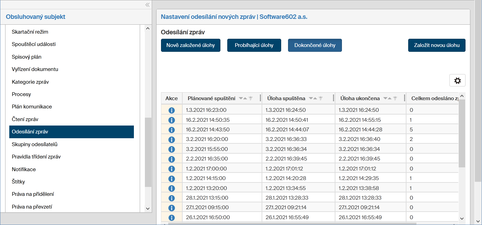Sort Úloha ukončena column descending
Image resolution: width=482 pixels, height=225 pixels.
pos(385,98)
